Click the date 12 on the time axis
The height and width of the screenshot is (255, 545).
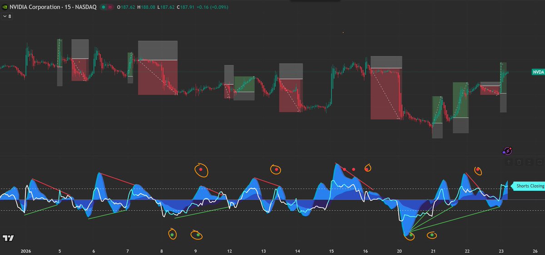(230, 250)
